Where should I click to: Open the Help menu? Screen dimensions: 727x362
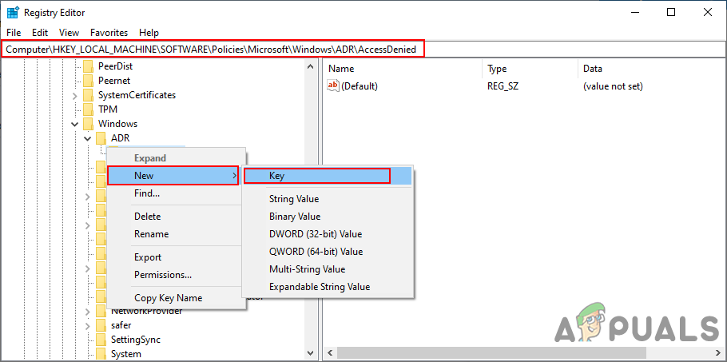tap(149, 33)
